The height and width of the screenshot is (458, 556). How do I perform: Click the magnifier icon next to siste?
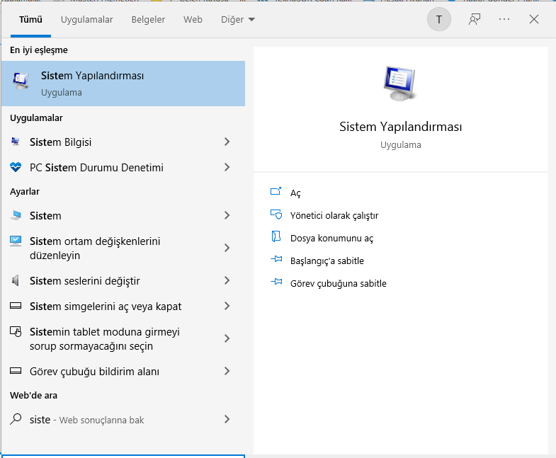click(16, 419)
